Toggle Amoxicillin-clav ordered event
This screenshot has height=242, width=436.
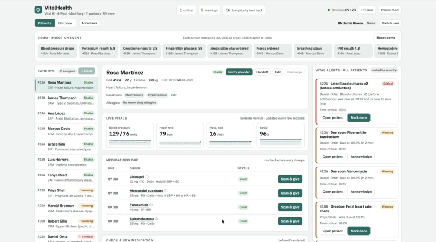[229, 51]
